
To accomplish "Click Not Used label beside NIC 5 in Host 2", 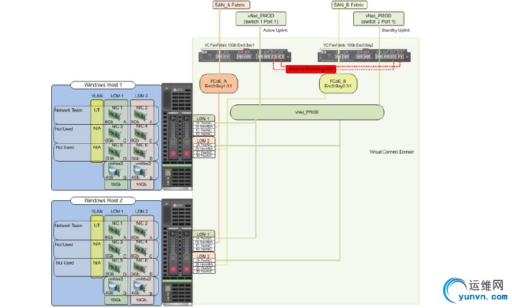I will tap(64, 263).
